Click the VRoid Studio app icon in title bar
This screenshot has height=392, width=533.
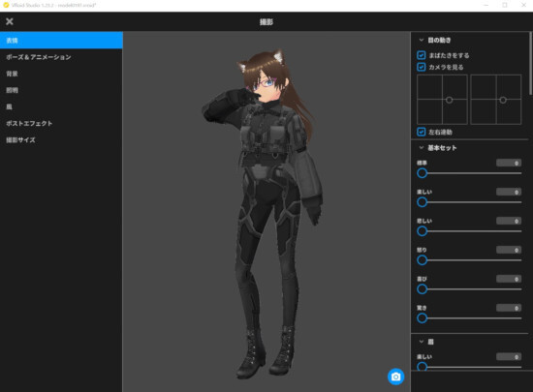6,5
